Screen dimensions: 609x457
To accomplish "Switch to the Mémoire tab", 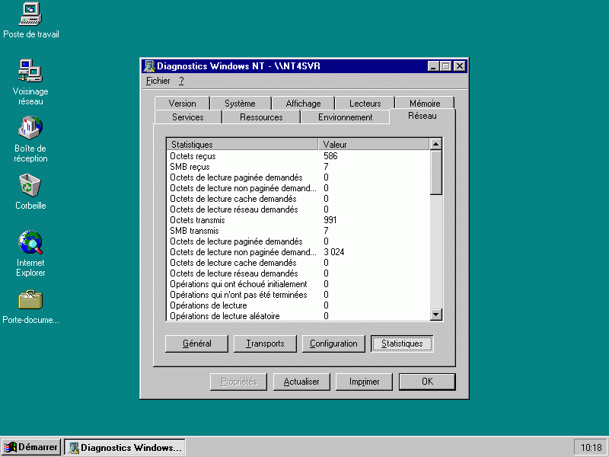I will coord(424,104).
